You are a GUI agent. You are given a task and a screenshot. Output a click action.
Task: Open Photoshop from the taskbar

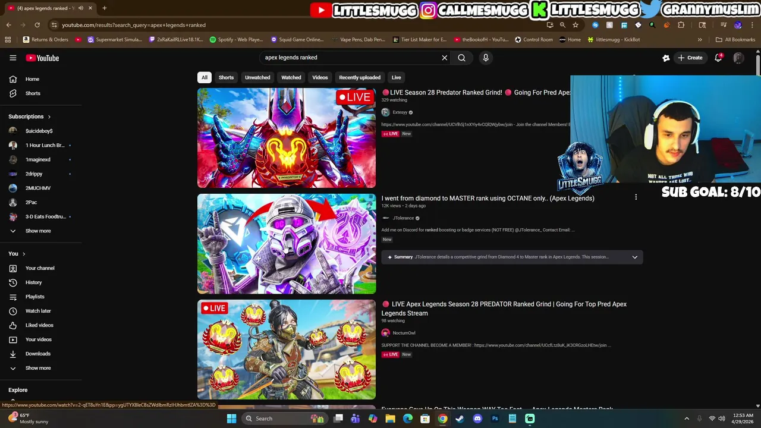point(495,418)
